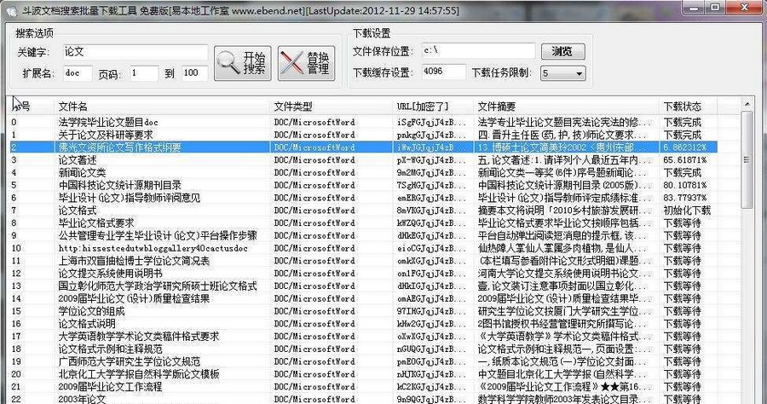Click the 初始化下载 status cell
This screenshot has height=404, width=767.
coord(687,211)
